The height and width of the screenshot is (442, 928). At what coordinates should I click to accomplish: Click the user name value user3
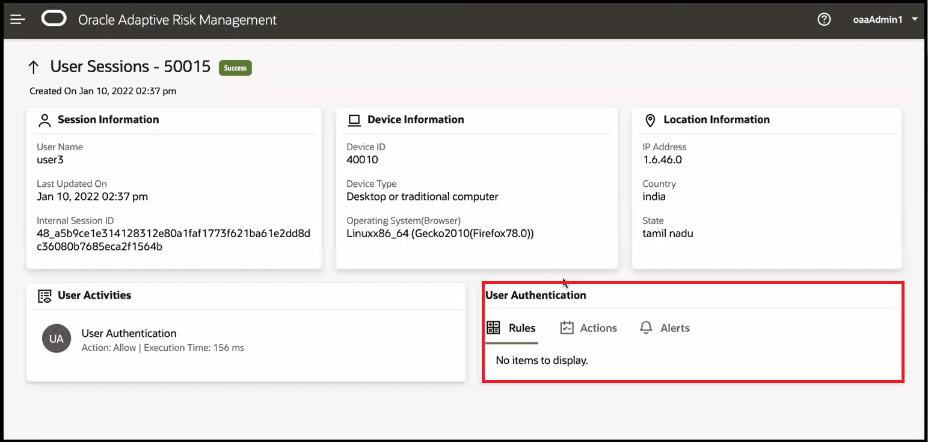(50, 160)
